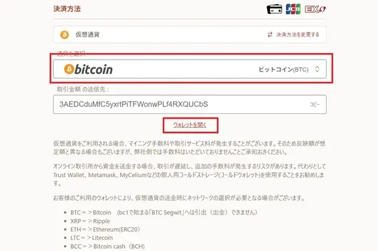Click the BTC => Bitcoin list item
Image resolution: width=378 pixels, height=251 pixels.
pos(164,213)
